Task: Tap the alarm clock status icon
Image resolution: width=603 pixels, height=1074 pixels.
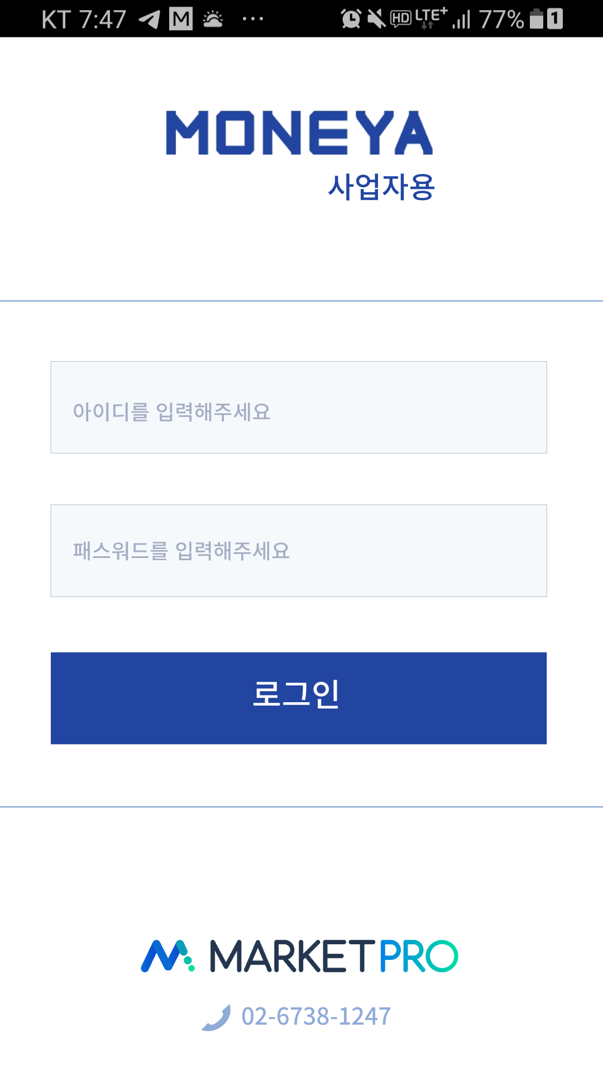Action: point(351,19)
